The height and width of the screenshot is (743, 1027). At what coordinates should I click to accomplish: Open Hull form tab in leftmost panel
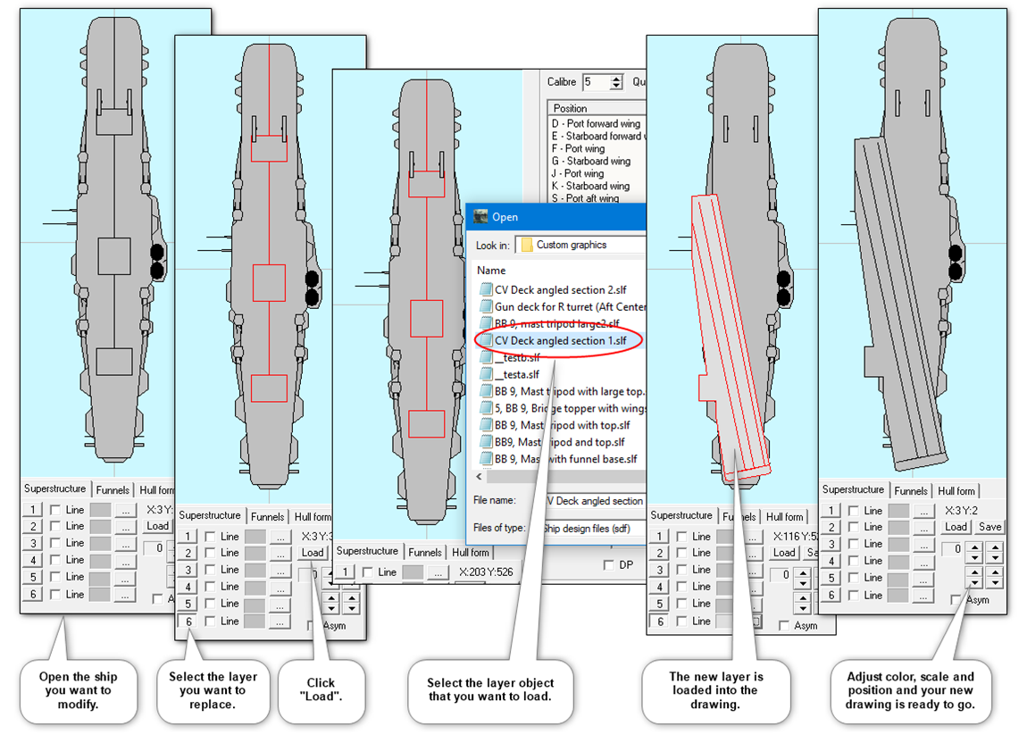pos(156,490)
